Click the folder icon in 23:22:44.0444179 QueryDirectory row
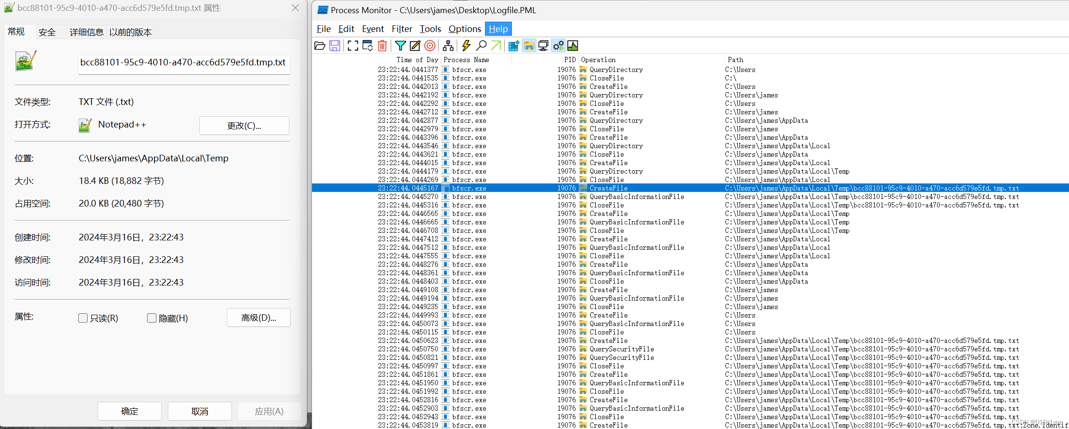This screenshot has width=1069, height=429. point(583,171)
